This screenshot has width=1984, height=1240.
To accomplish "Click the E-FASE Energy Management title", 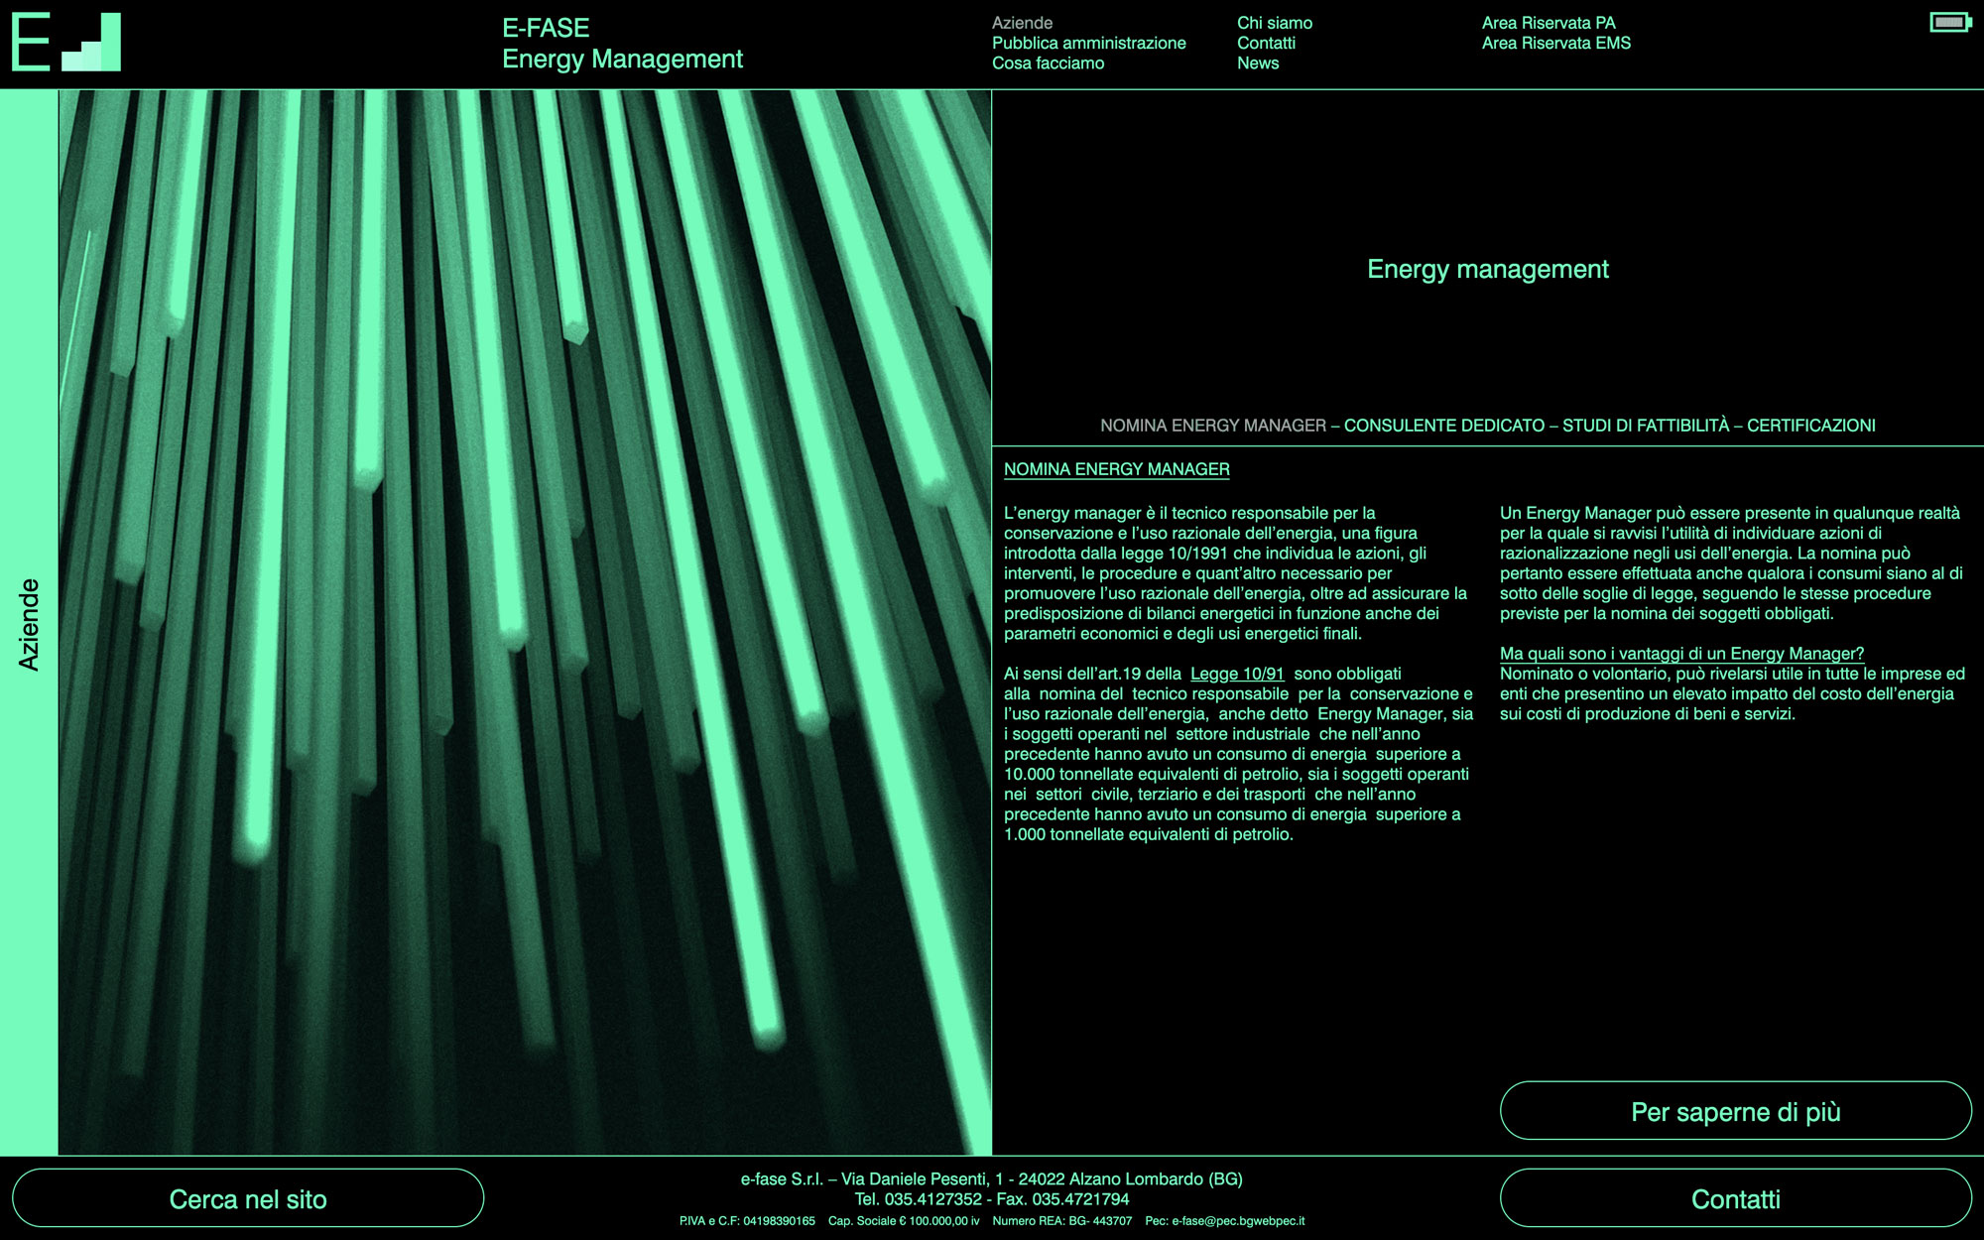I will coord(622,44).
